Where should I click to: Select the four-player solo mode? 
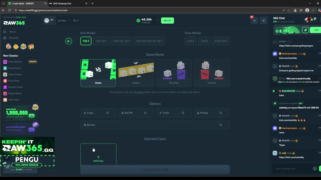(x=121, y=41)
